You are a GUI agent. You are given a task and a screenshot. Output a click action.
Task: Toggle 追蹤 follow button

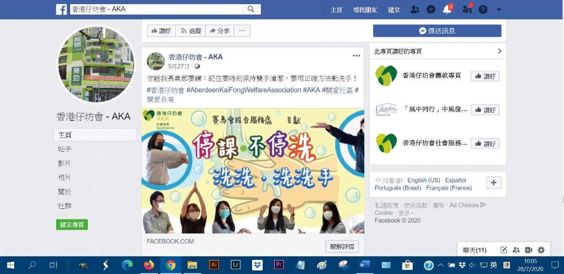[190, 31]
